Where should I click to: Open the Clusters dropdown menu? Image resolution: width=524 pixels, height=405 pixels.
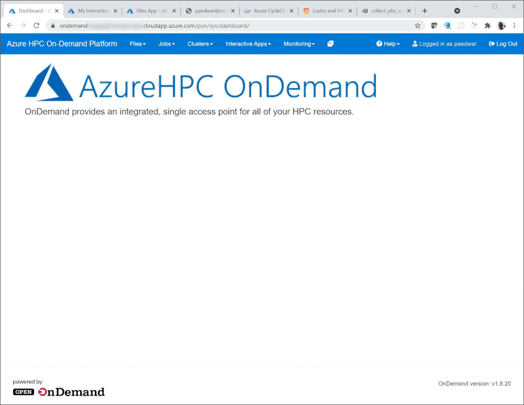pos(200,43)
